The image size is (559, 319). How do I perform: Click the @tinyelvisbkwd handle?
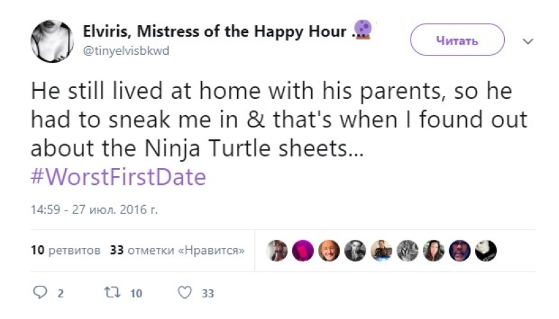(x=126, y=51)
